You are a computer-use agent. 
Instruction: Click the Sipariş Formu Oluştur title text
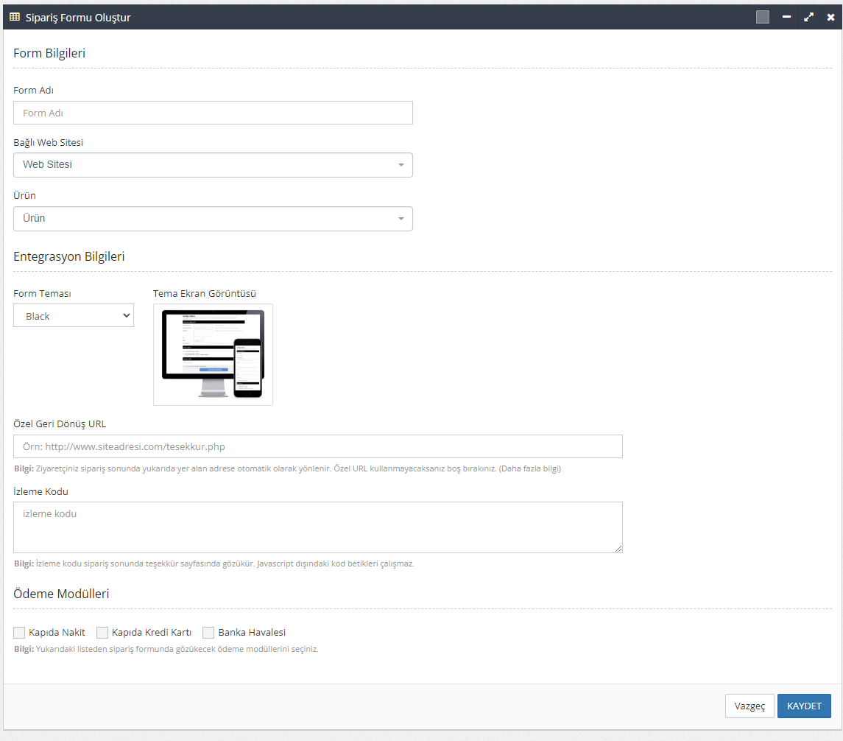[x=78, y=17]
